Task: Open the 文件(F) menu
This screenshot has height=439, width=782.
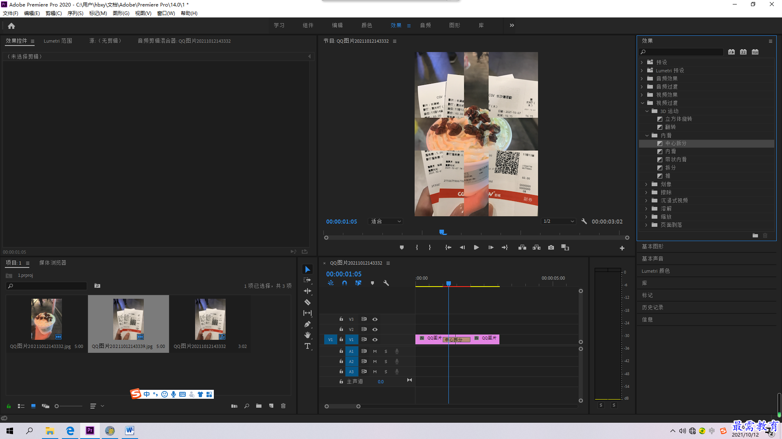Action: (11, 13)
